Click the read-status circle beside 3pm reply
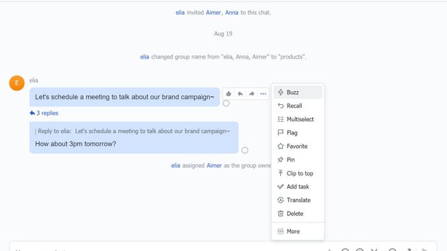447x251 pixels. [245, 150]
